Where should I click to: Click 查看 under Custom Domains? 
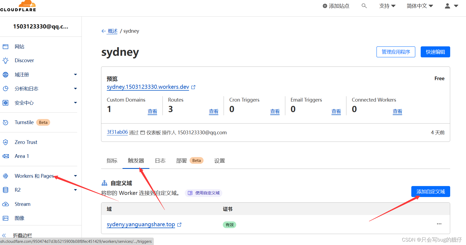pos(152,112)
